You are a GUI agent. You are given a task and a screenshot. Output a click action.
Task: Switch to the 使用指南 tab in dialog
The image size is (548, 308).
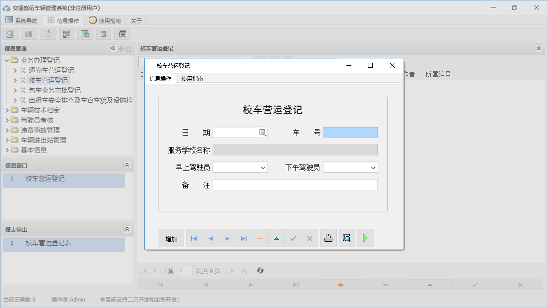pyautogui.click(x=192, y=78)
